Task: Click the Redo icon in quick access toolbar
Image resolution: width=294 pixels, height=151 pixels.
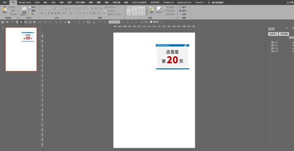Action: click(x=12, y=22)
